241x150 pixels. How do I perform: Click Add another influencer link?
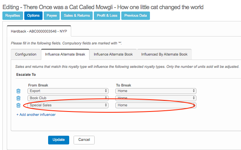36,115
